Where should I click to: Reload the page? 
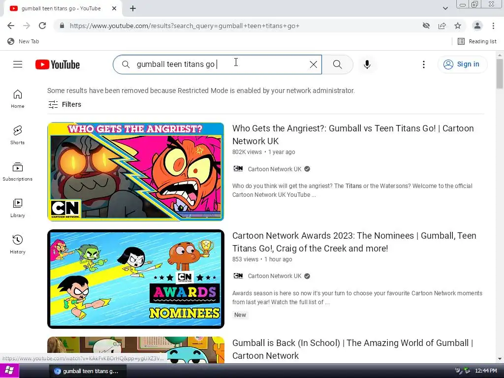(42, 26)
